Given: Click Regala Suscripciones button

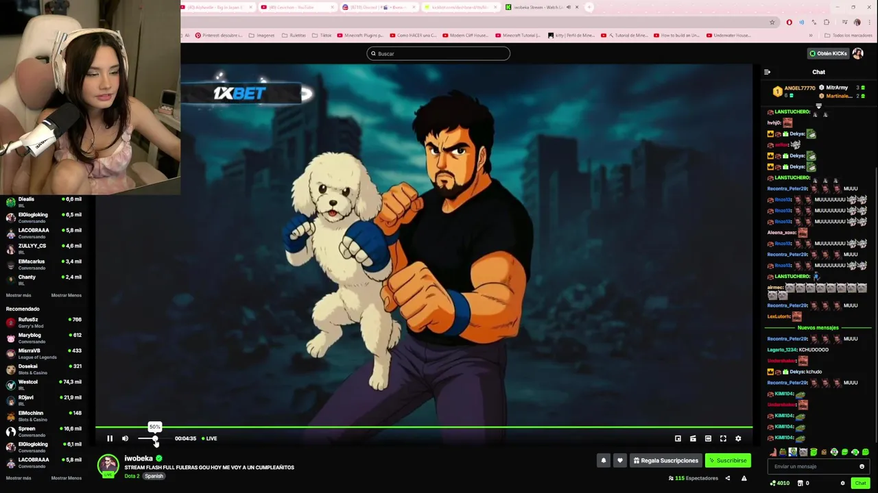Looking at the screenshot, I should [x=665, y=460].
